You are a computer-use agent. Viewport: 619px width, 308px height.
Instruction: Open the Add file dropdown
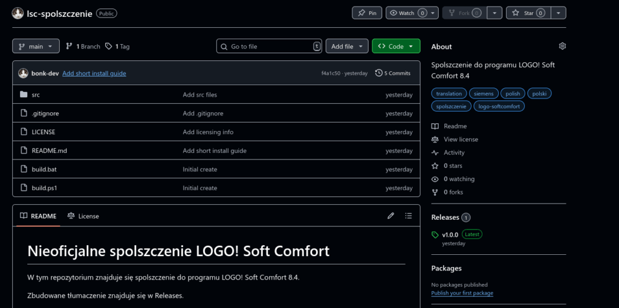tap(346, 46)
